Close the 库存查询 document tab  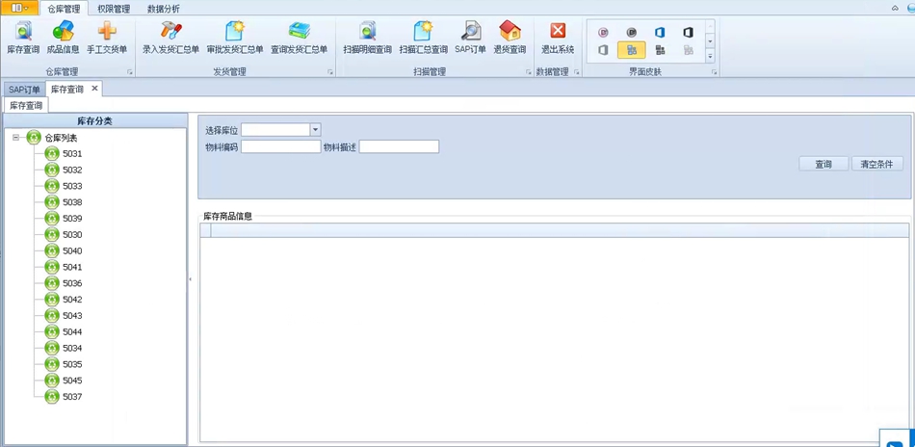pos(94,89)
